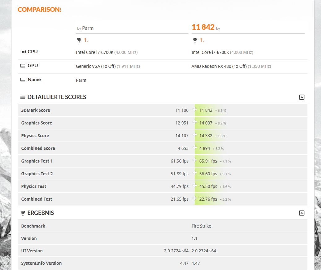This screenshot has height=270, width=321.
Task: Open rank 1. link under Parm
Action: pyautogui.click(x=86, y=40)
